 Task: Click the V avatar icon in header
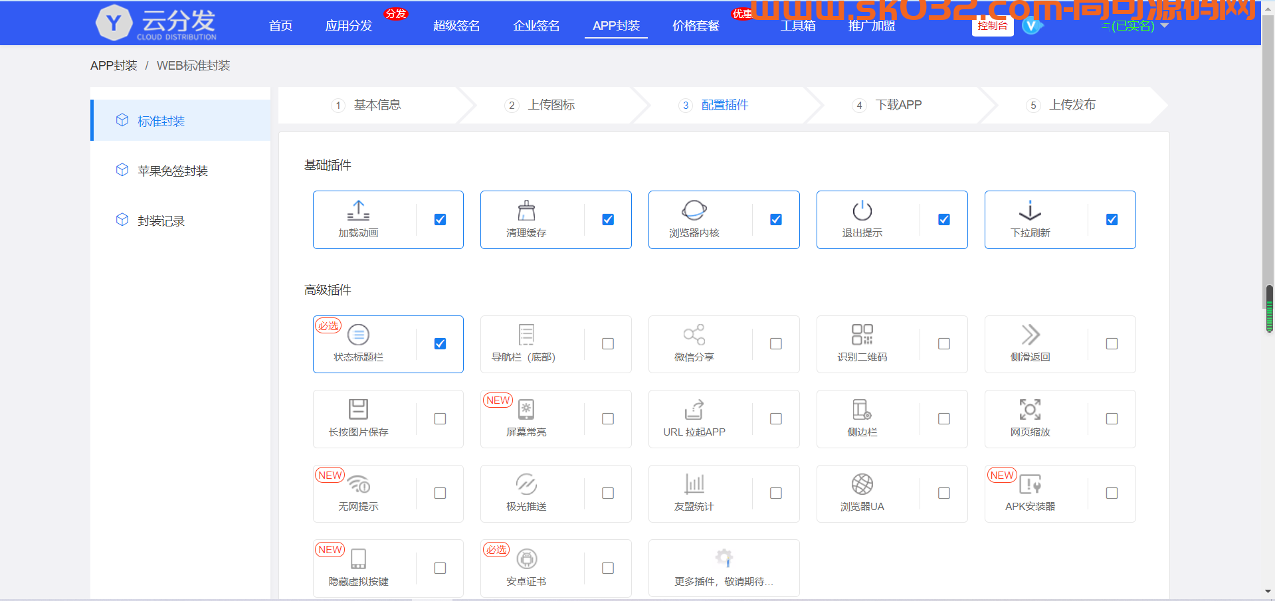point(1030,26)
